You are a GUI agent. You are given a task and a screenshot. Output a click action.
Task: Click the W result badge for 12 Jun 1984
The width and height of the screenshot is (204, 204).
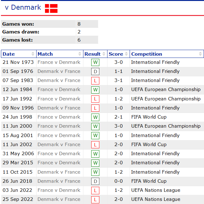(95, 90)
